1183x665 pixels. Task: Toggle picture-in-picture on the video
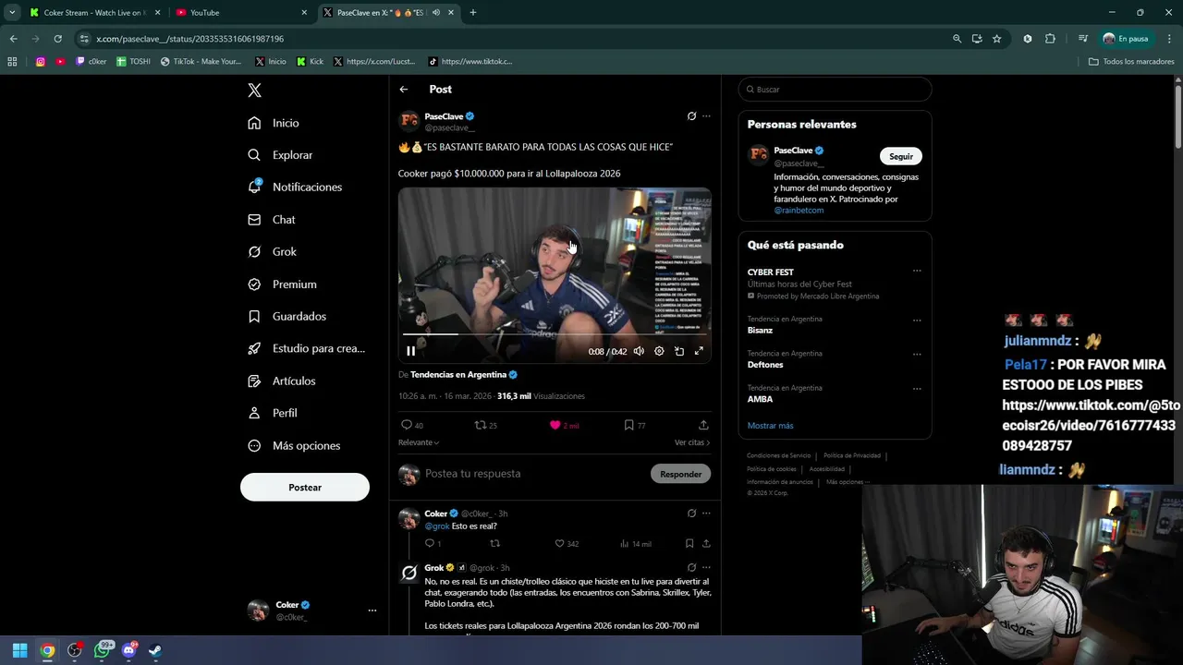coord(679,351)
